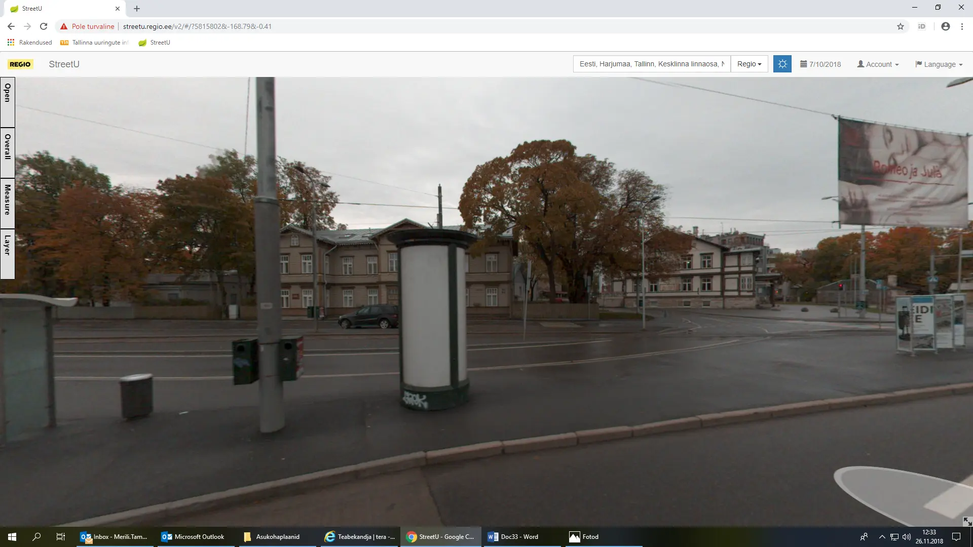Image resolution: width=973 pixels, height=547 pixels.
Task: Expand the Open side panel
Action: click(x=8, y=102)
